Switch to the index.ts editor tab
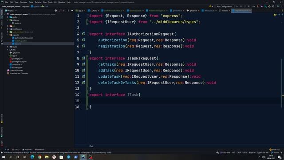The image size is (284, 160). (225, 11)
